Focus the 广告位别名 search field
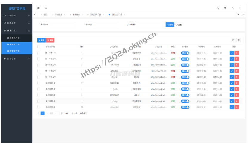 [63, 25]
